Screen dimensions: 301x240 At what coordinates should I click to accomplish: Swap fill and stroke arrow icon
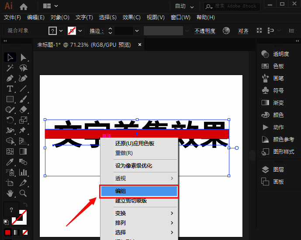(x=25, y=205)
